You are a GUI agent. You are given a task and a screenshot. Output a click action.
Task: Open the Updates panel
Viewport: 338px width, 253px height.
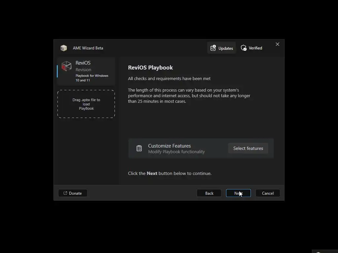point(221,48)
